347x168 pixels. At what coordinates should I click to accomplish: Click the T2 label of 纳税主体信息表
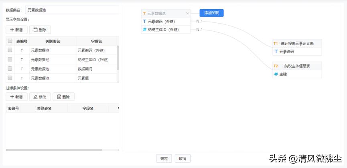[276, 66]
